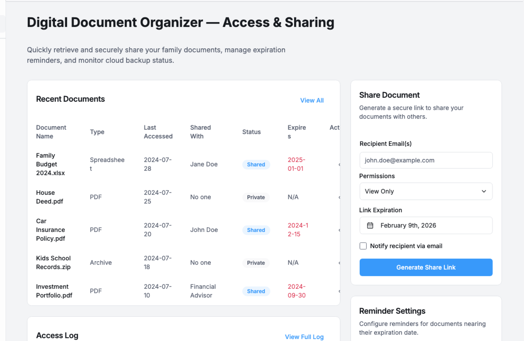Click the Last Accessed column header

[158, 132]
